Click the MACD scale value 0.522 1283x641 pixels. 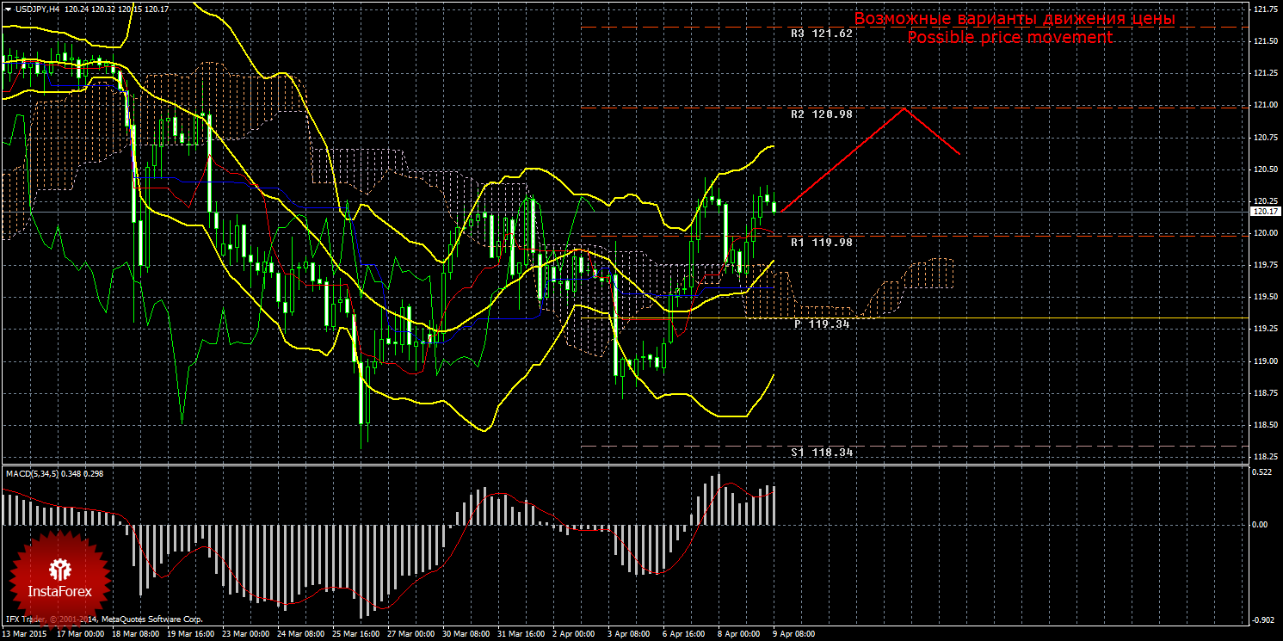point(1261,473)
